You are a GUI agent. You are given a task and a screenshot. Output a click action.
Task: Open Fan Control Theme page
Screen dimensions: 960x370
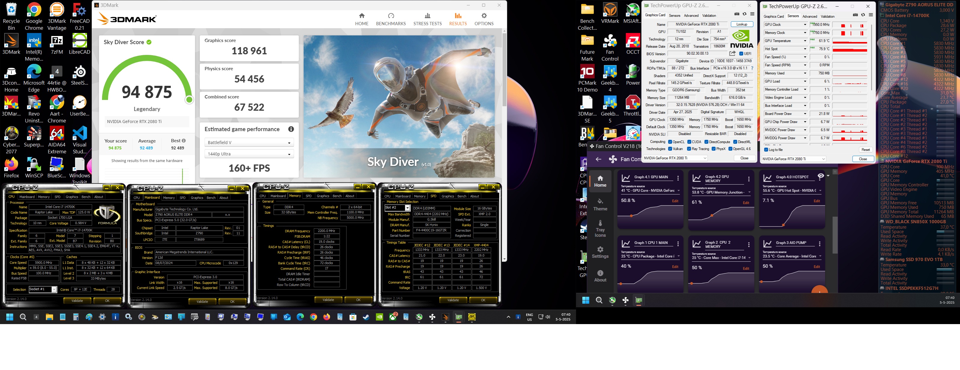(600, 205)
